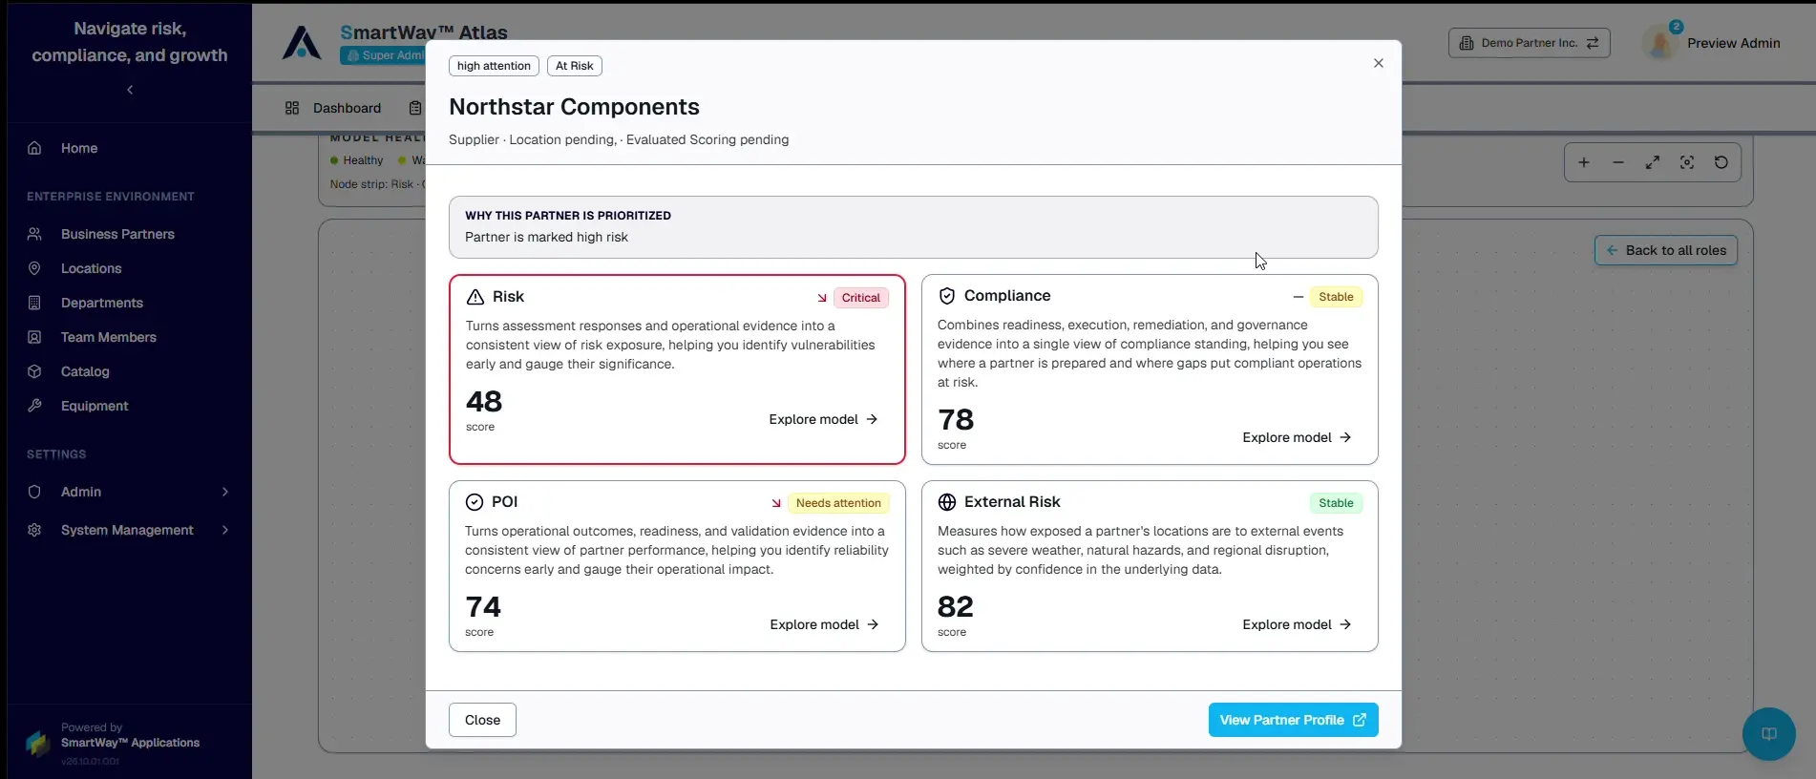Explore model for the Compliance card

1297,437
